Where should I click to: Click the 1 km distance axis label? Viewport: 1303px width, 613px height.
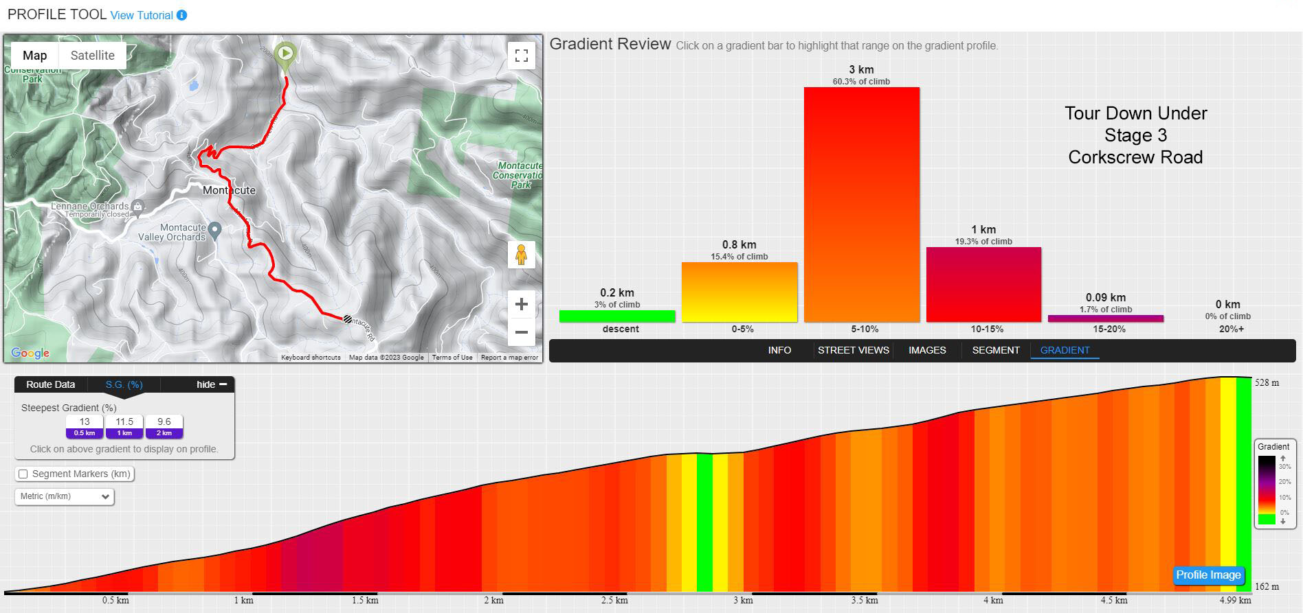(x=243, y=601)
